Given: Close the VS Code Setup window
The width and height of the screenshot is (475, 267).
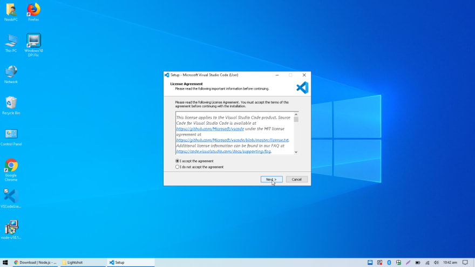Looking at the screenshot, I should 304,75.
